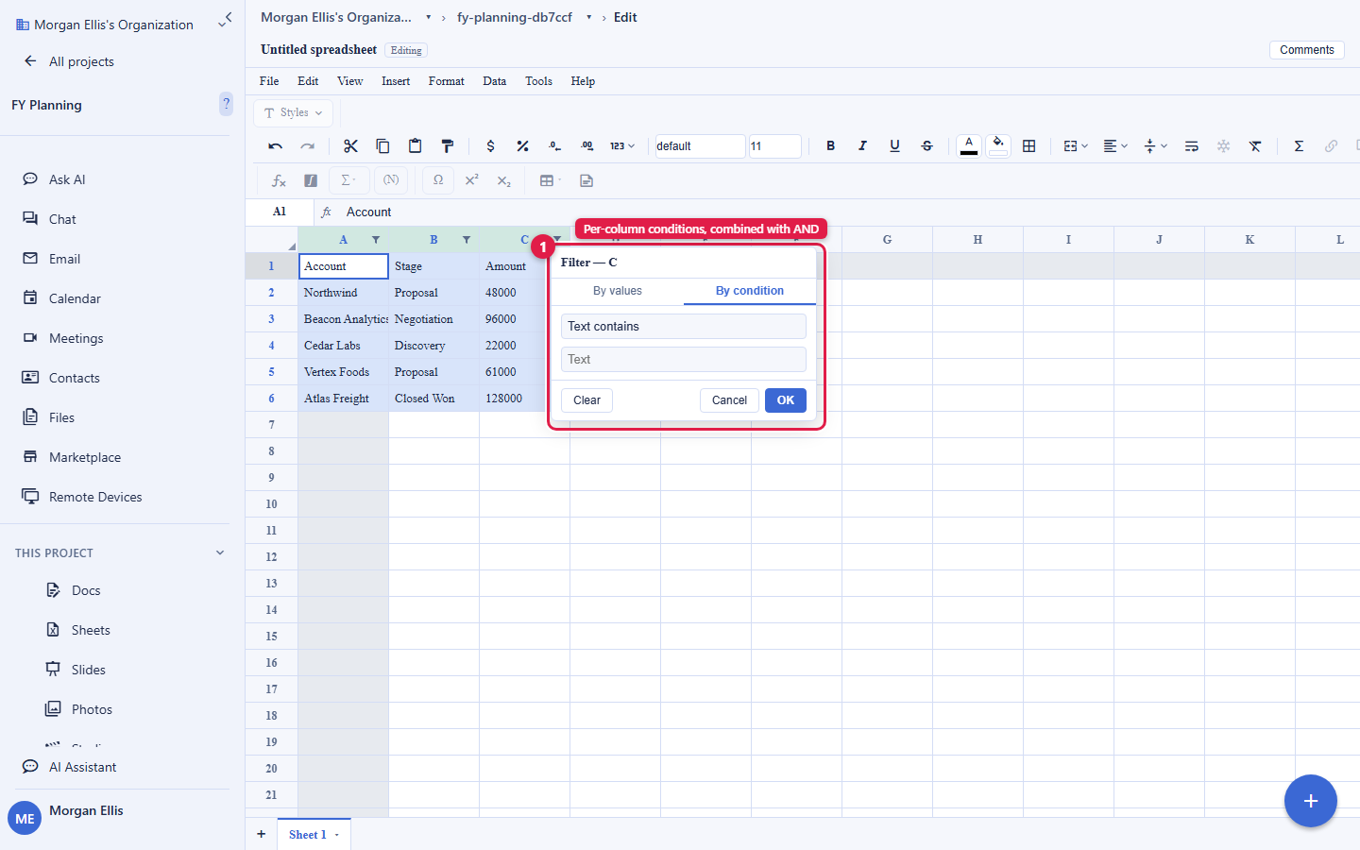Open the cell borders tool

[1029, 146]
